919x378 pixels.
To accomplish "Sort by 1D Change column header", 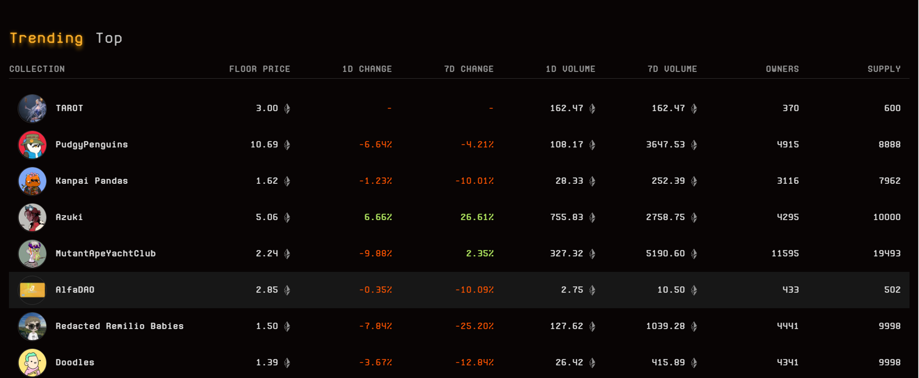I will 367,69.
